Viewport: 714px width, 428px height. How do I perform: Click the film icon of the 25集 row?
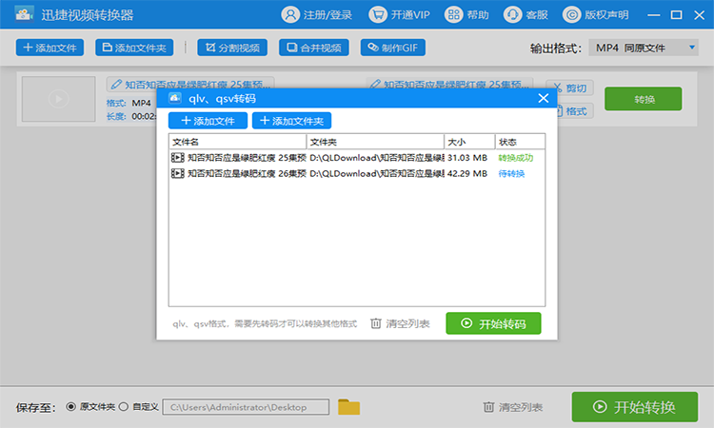178,158
